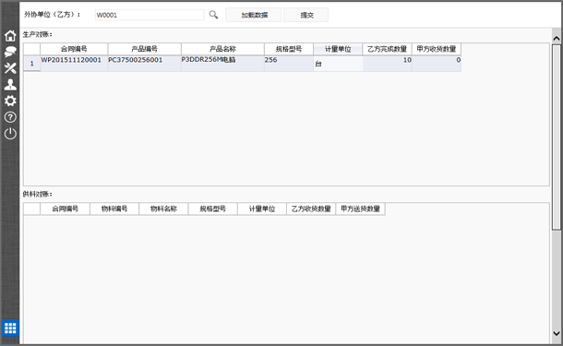The height and width of the screenshot is (346, 563).
Task: Click 乙方完成数量 cell 10
Action: pyautogui.click(x=387, y=64)
